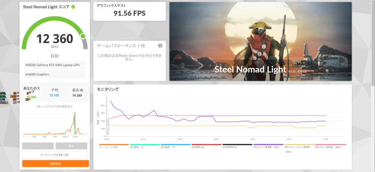Click the Steel Nomad Light スコア title
375x172 pixels.
(46, 7)
